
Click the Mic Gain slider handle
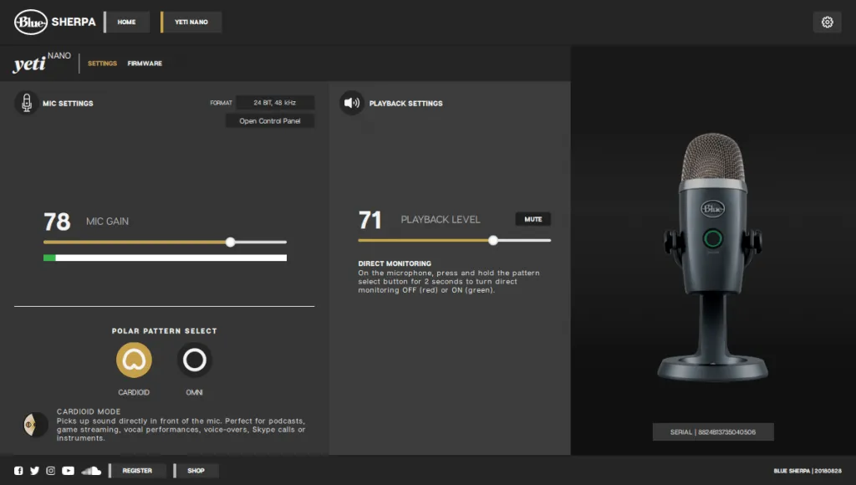tap(231, 242)
